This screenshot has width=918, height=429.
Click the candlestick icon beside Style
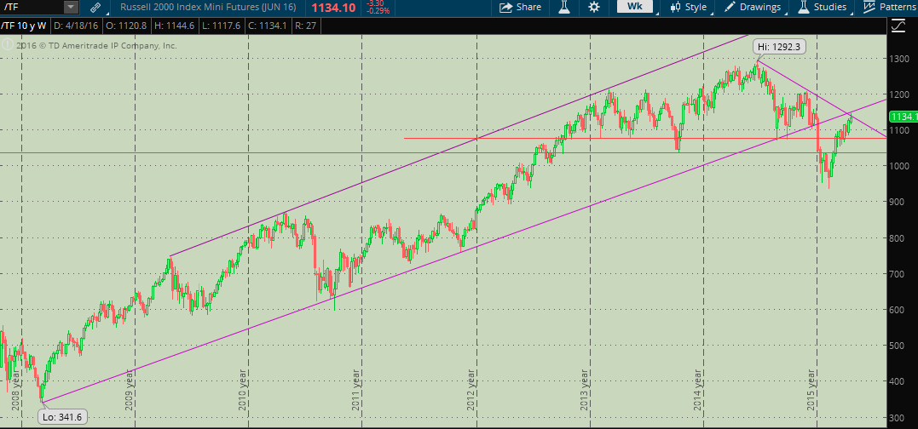(676, 7)
